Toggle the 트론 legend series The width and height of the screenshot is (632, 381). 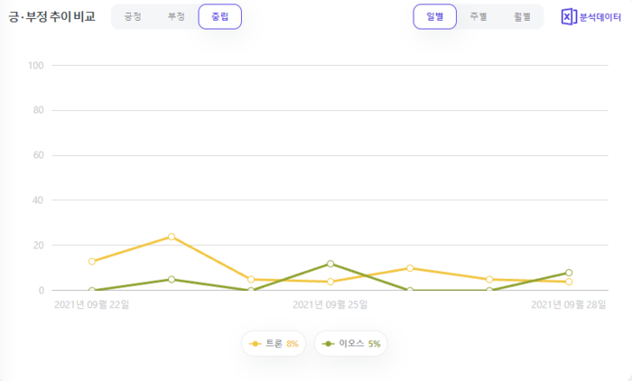tap(274, 343)
